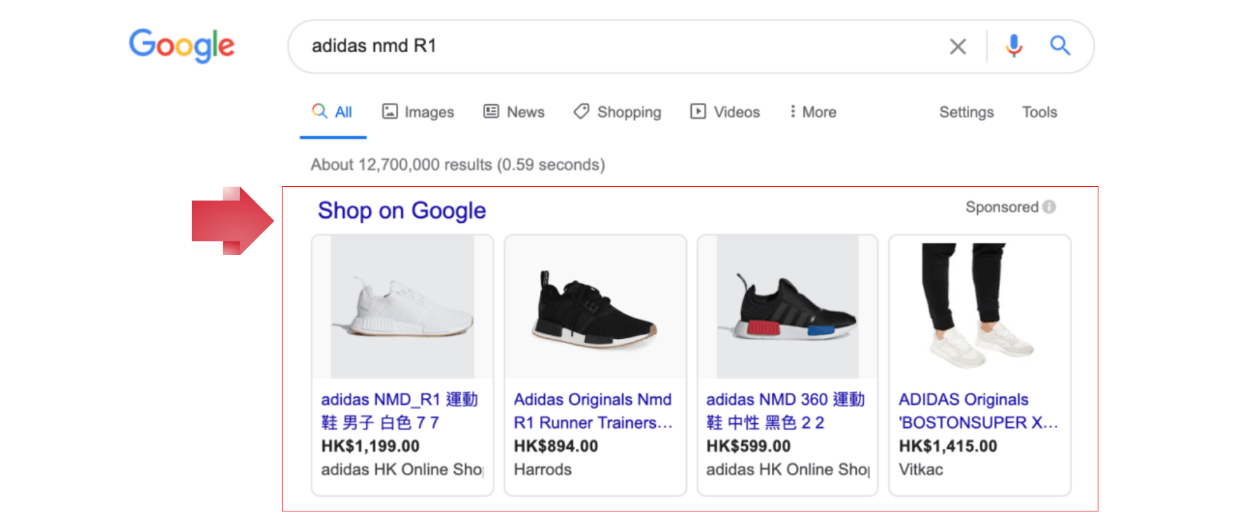
Task: Click the Google logo
Action: [181, 45]
